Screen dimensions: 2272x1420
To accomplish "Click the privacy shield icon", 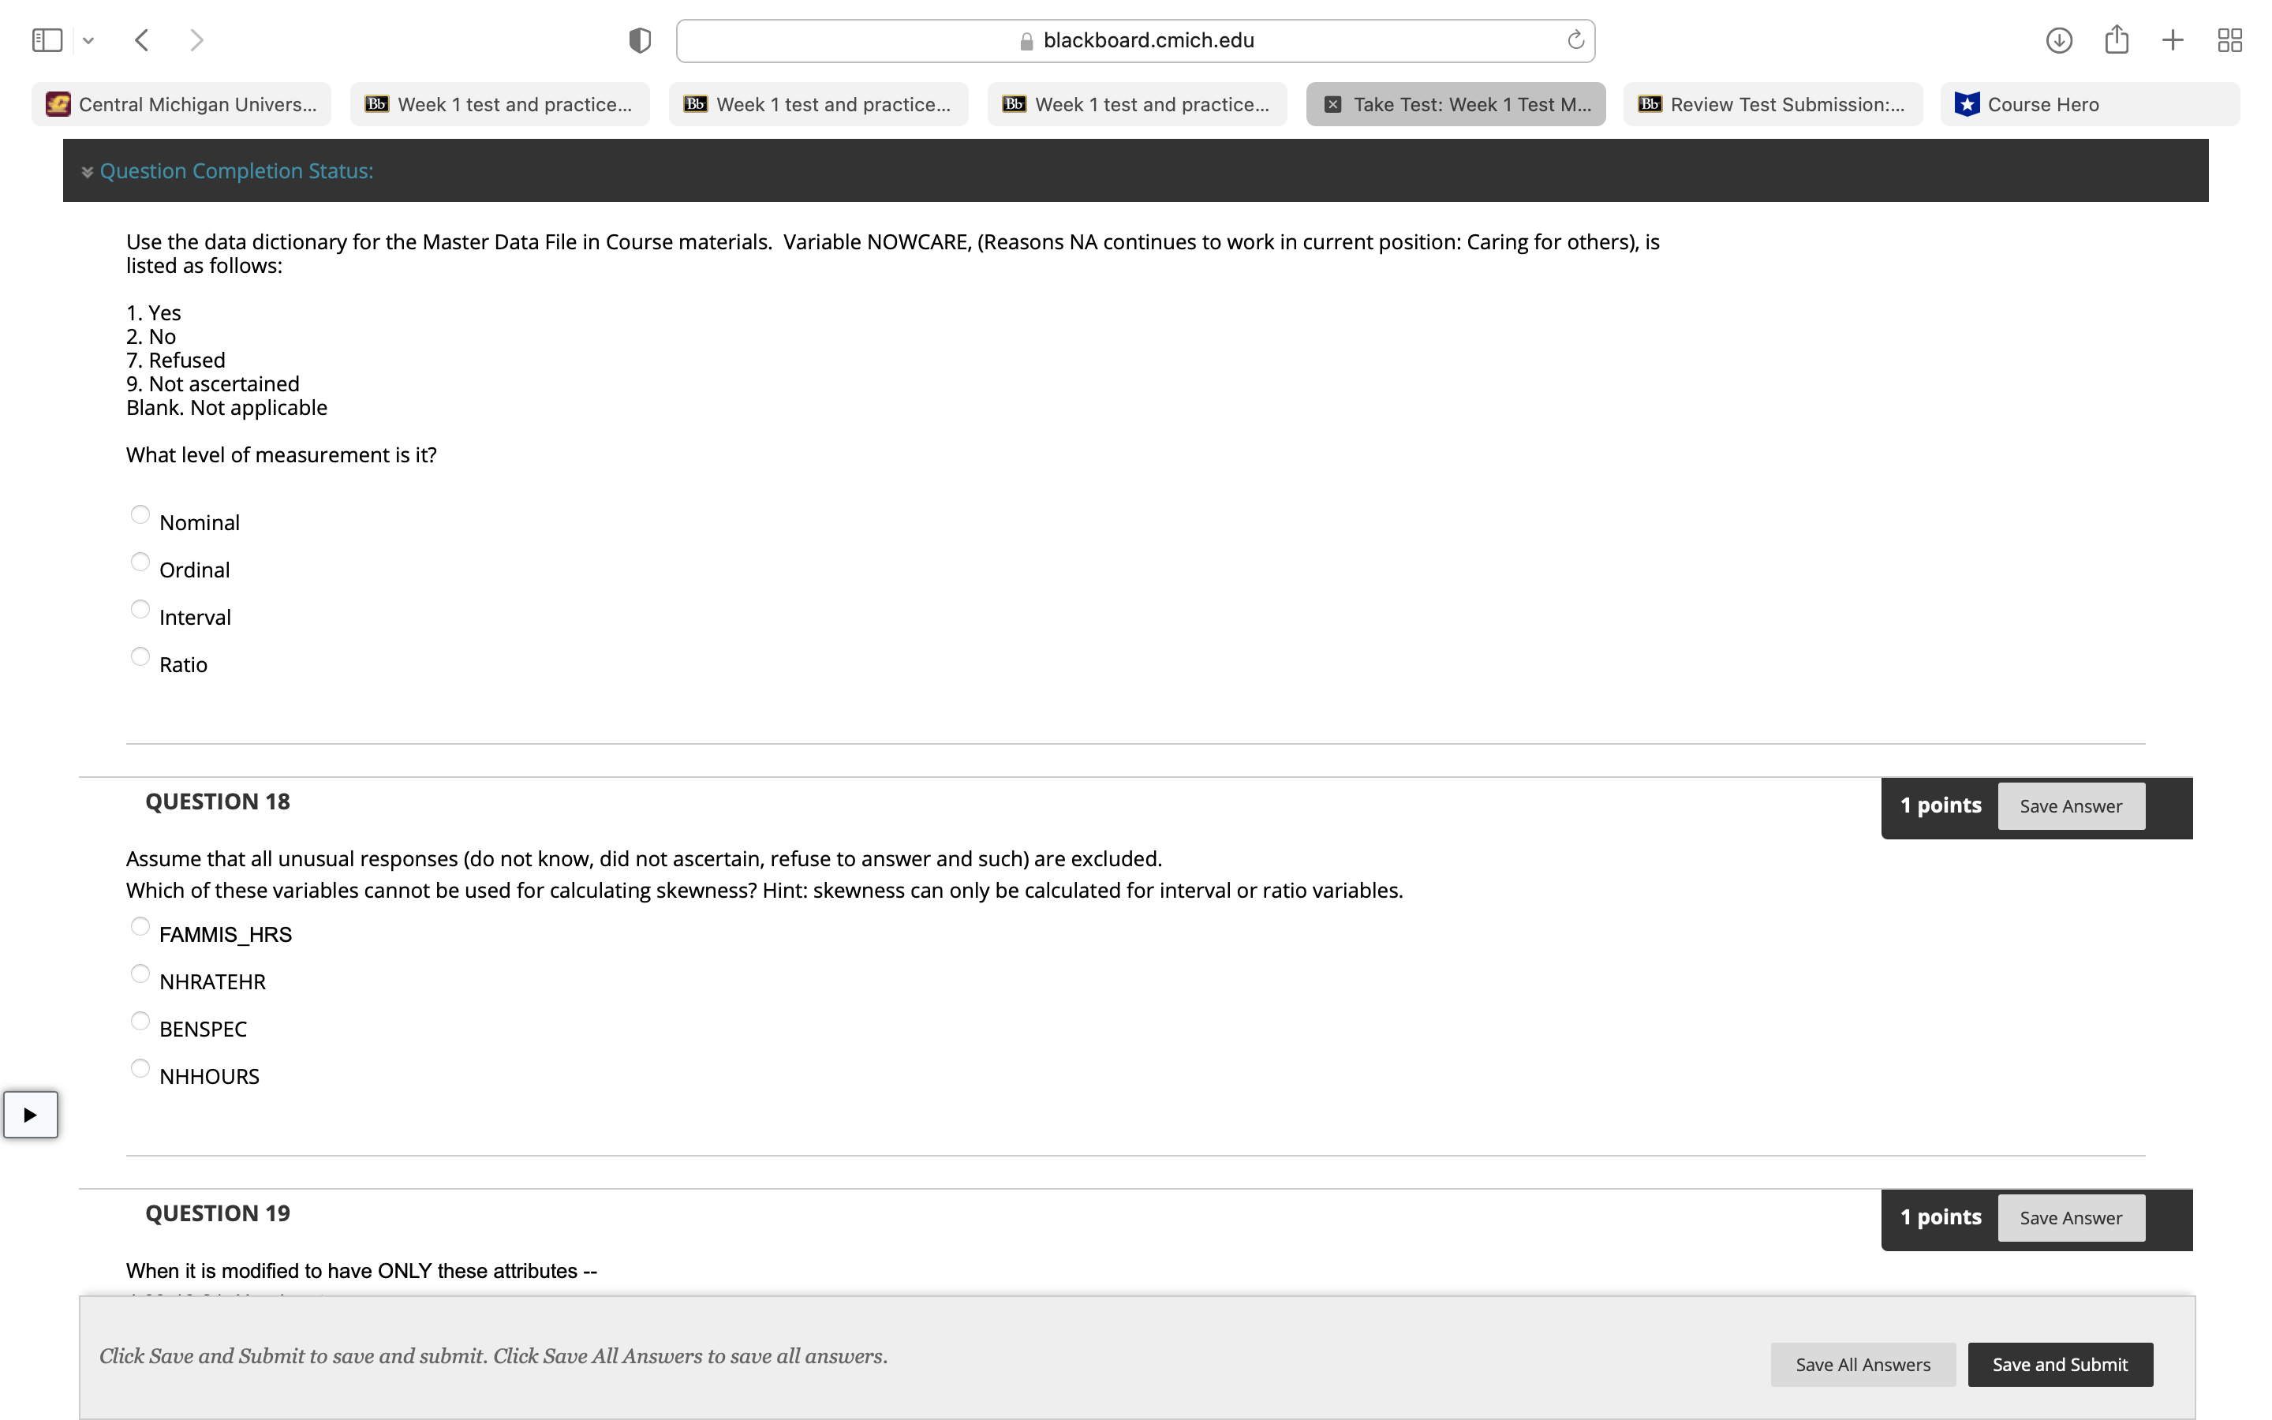I will coord(639,39).
